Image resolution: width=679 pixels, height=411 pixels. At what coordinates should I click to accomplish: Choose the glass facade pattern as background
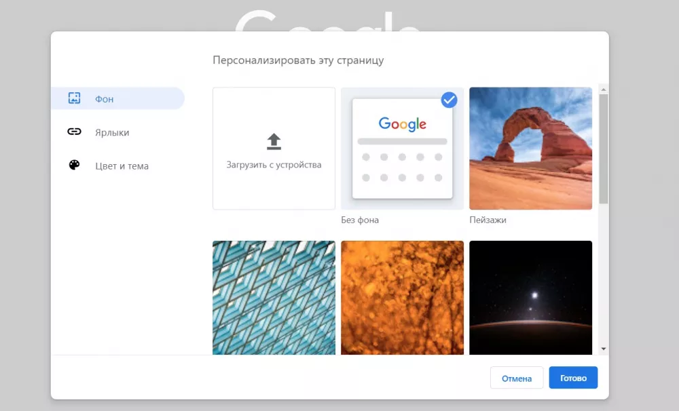(274, 297)
